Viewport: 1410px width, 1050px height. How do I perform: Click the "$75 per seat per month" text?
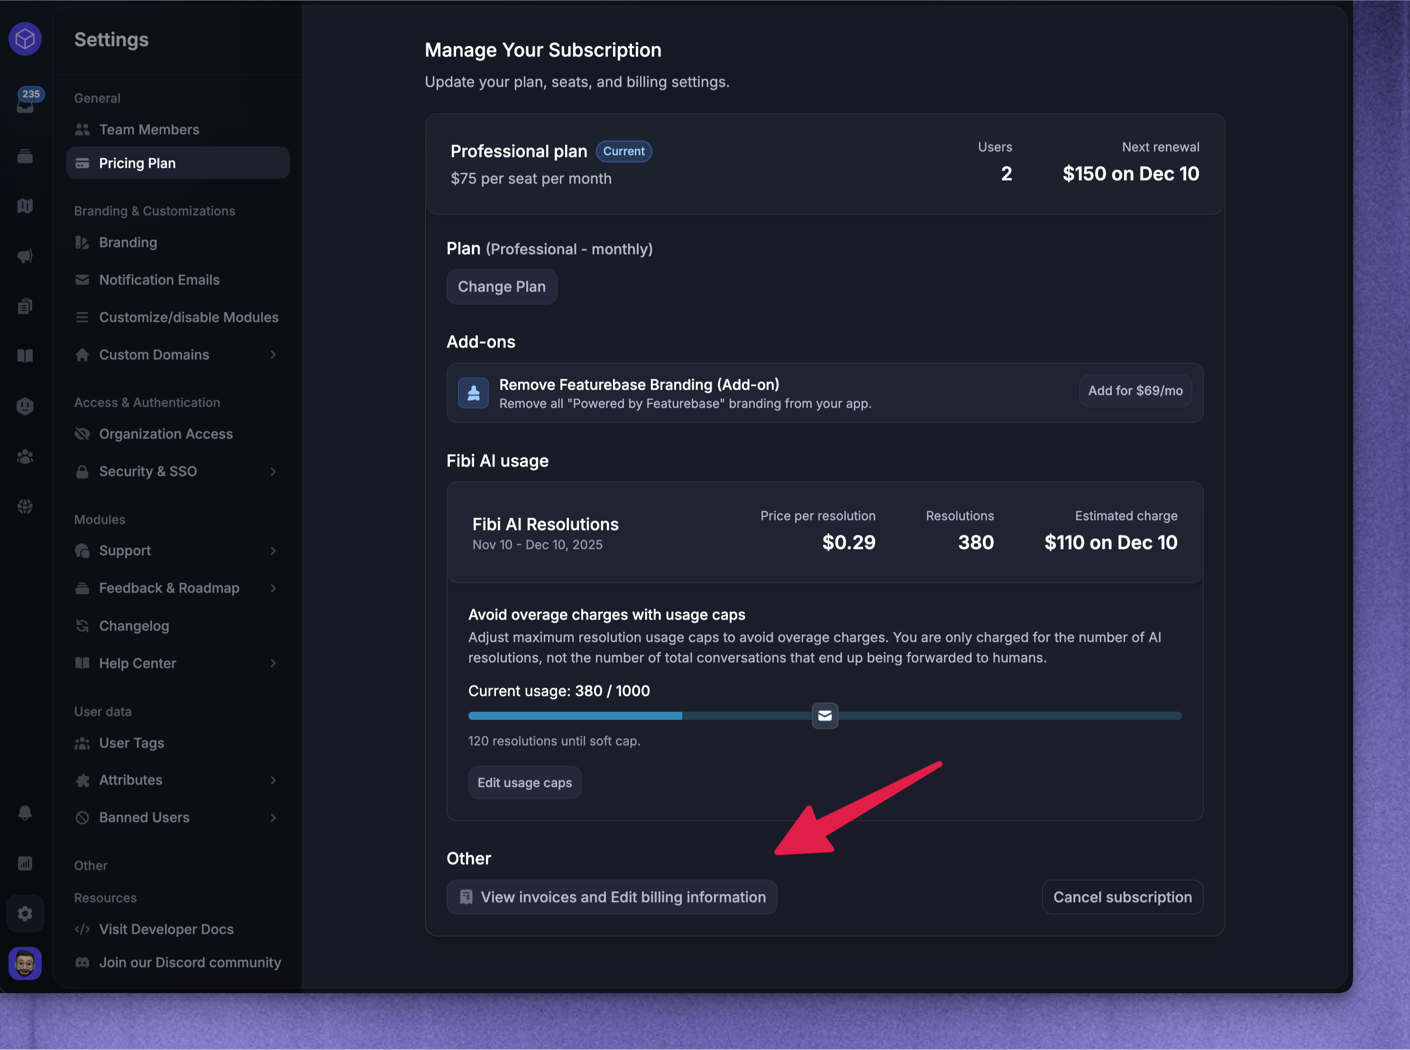531,179
